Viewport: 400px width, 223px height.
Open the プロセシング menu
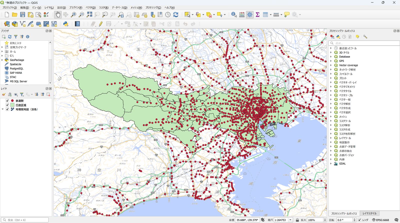[x=153, y=7]
